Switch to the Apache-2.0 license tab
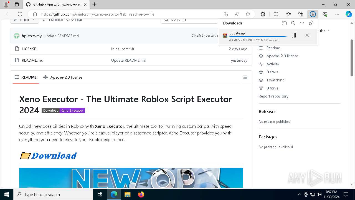The height and width of the screenshot is (200, 355). click(x=63, y=77)
